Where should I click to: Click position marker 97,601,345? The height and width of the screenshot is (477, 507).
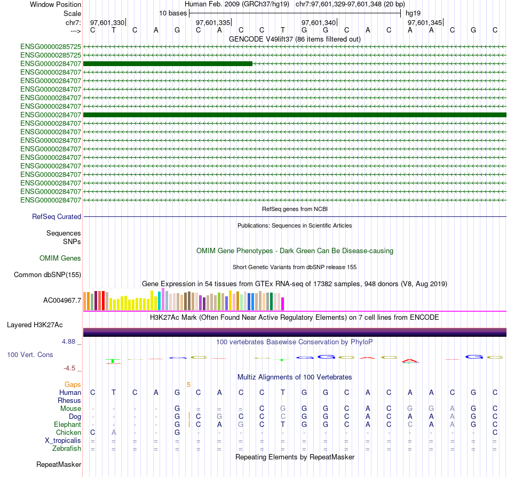(425, 22)
